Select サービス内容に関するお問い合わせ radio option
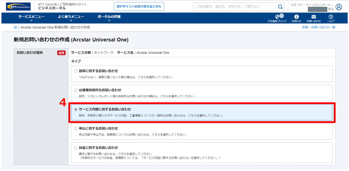Screen dimensions: 349x171 coord(76,109)
